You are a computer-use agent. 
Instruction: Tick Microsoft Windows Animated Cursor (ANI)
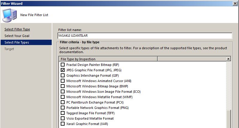(x=63, y=81)
